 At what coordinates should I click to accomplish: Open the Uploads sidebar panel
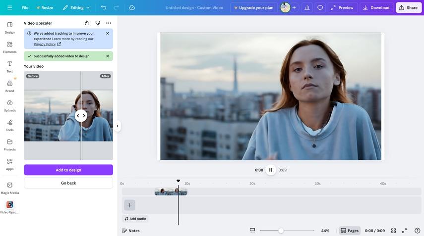coord(10,106)
